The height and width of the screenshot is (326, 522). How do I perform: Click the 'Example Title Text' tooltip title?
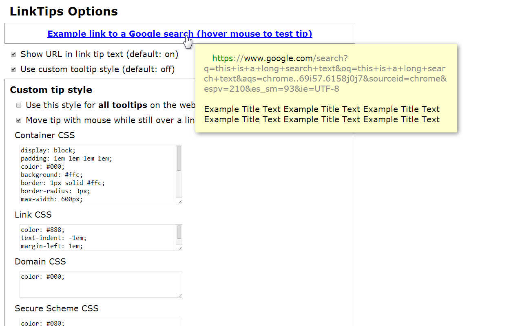[x=322, y=115]
